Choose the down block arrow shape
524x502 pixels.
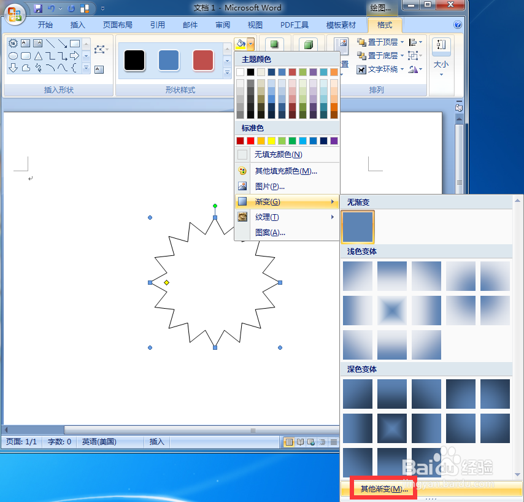click(13, 68)
